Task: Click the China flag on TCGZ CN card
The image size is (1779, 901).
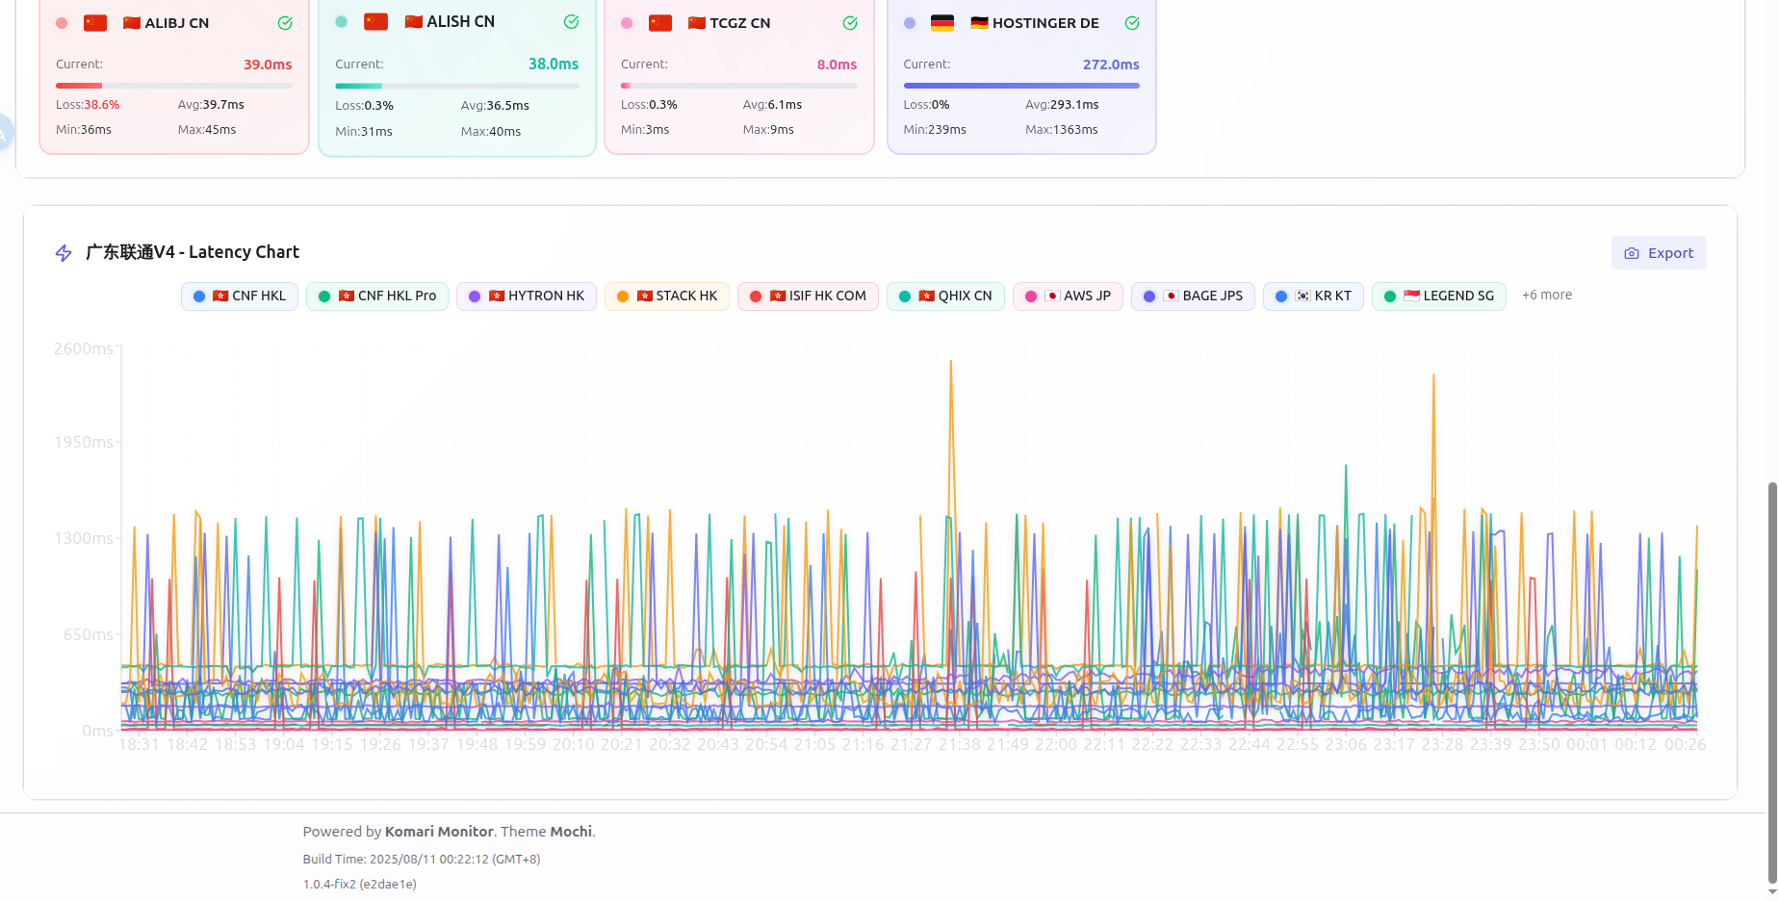Action: 660,23
